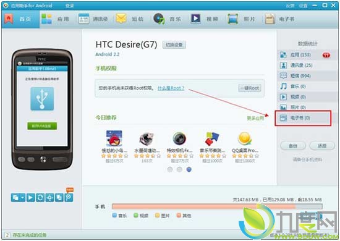Open the Apps (应用) tab
This screenshot has height=241, width=340.
56,19
